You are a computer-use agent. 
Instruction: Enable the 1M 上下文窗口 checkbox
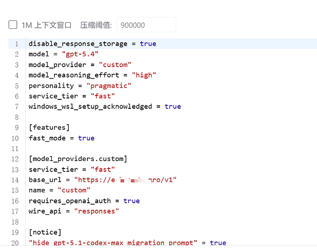tap(13, 25)
